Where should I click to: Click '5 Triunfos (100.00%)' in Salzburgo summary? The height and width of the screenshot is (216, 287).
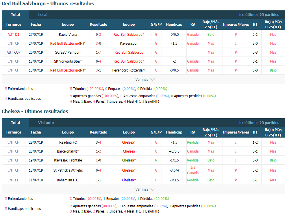tap(87, 89)
